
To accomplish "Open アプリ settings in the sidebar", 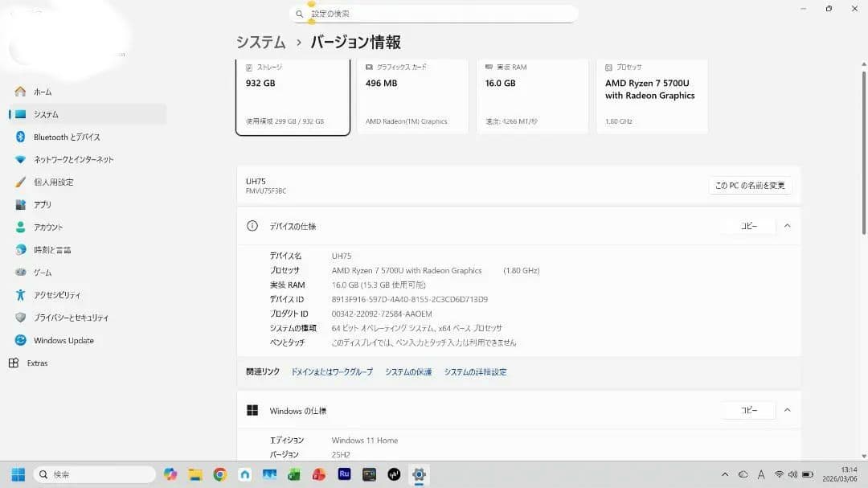I will tap(88, 205).
